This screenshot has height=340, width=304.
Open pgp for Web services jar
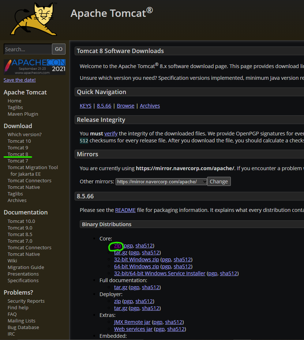pyautogui.click(x=160, y=329)
